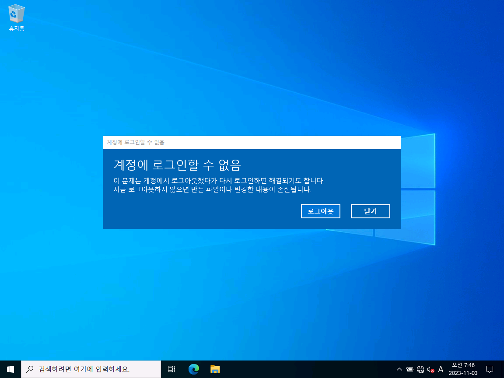Open the Recycle Bin (휴지통) desktop icon
This screenshot has height=378, width=504.
point(16,17)
